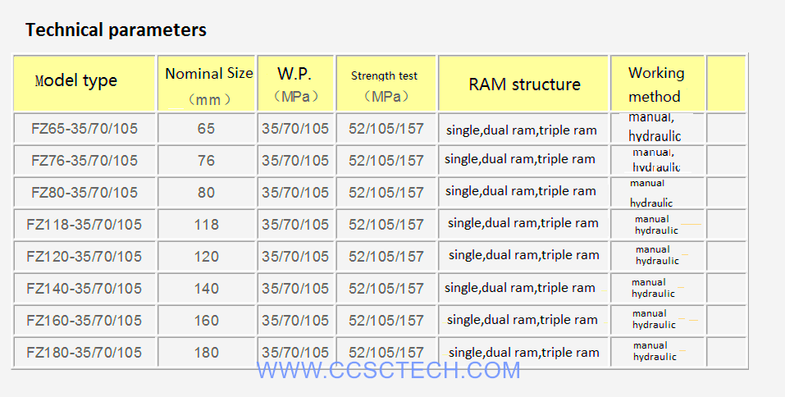The image size is (785, 397).
Task: Select the FZ160-35/70/105 model cell
Action: click(x=84, y=321)
